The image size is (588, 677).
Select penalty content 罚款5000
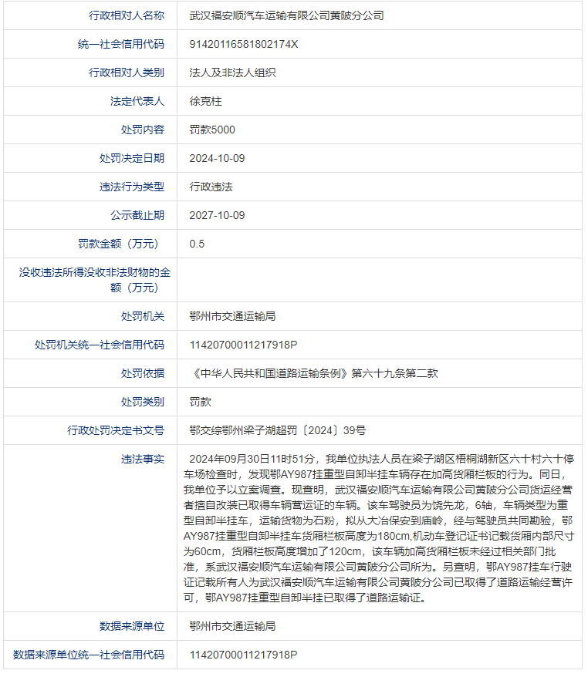coord(212,130)
